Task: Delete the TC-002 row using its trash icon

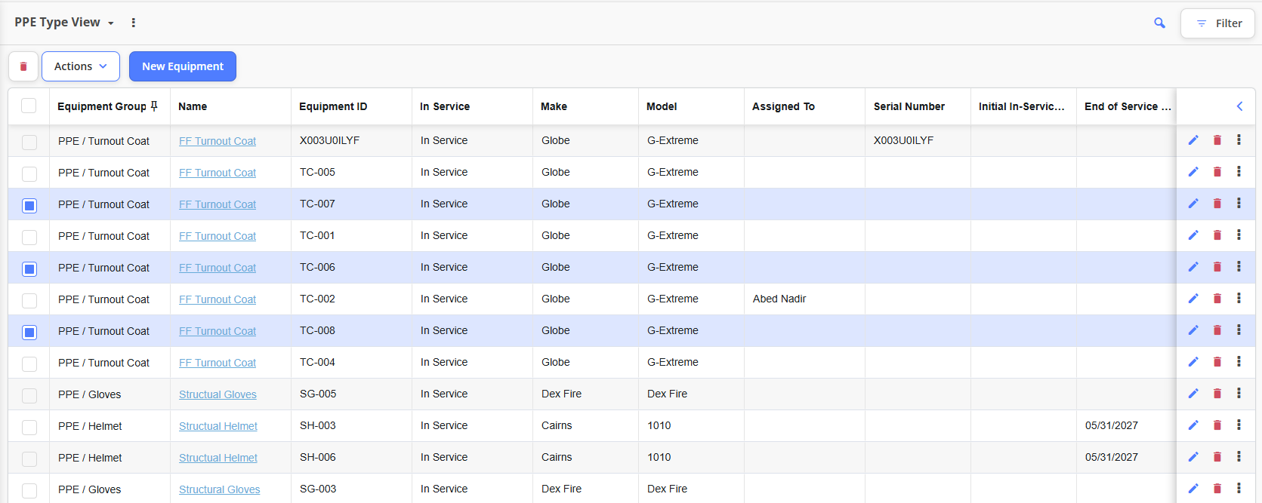Action: [x=1217, y=299]
